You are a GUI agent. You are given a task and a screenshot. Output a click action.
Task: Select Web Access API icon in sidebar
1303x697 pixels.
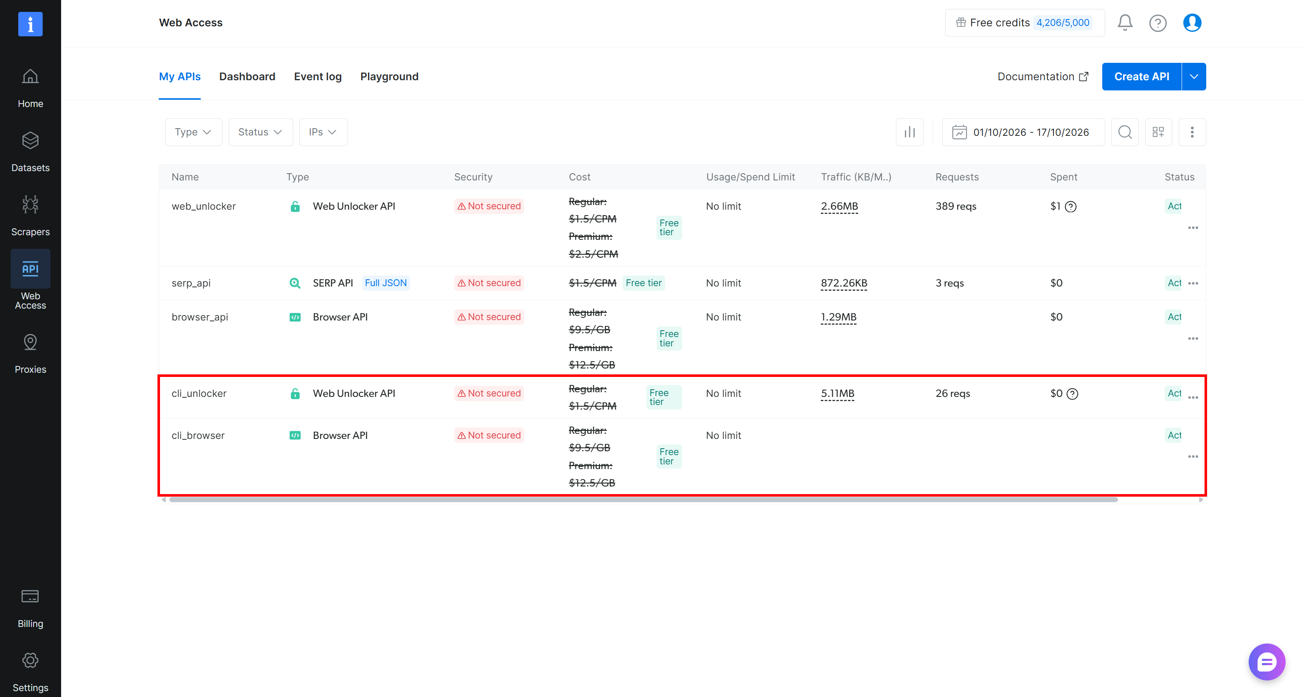tap(31, 269)
